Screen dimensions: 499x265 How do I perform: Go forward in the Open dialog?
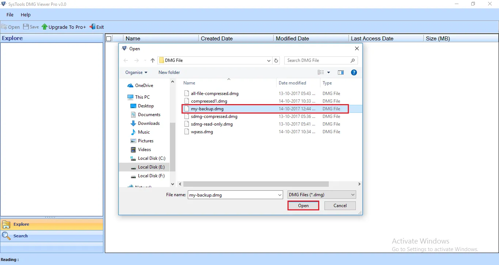136,60
